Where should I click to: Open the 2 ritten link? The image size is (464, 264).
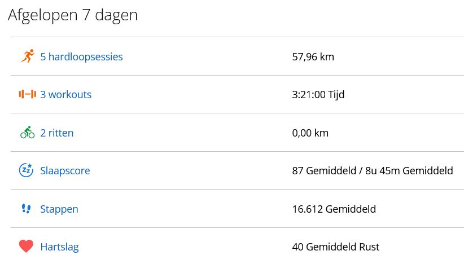pyautogui.click(x=56, y=133)
